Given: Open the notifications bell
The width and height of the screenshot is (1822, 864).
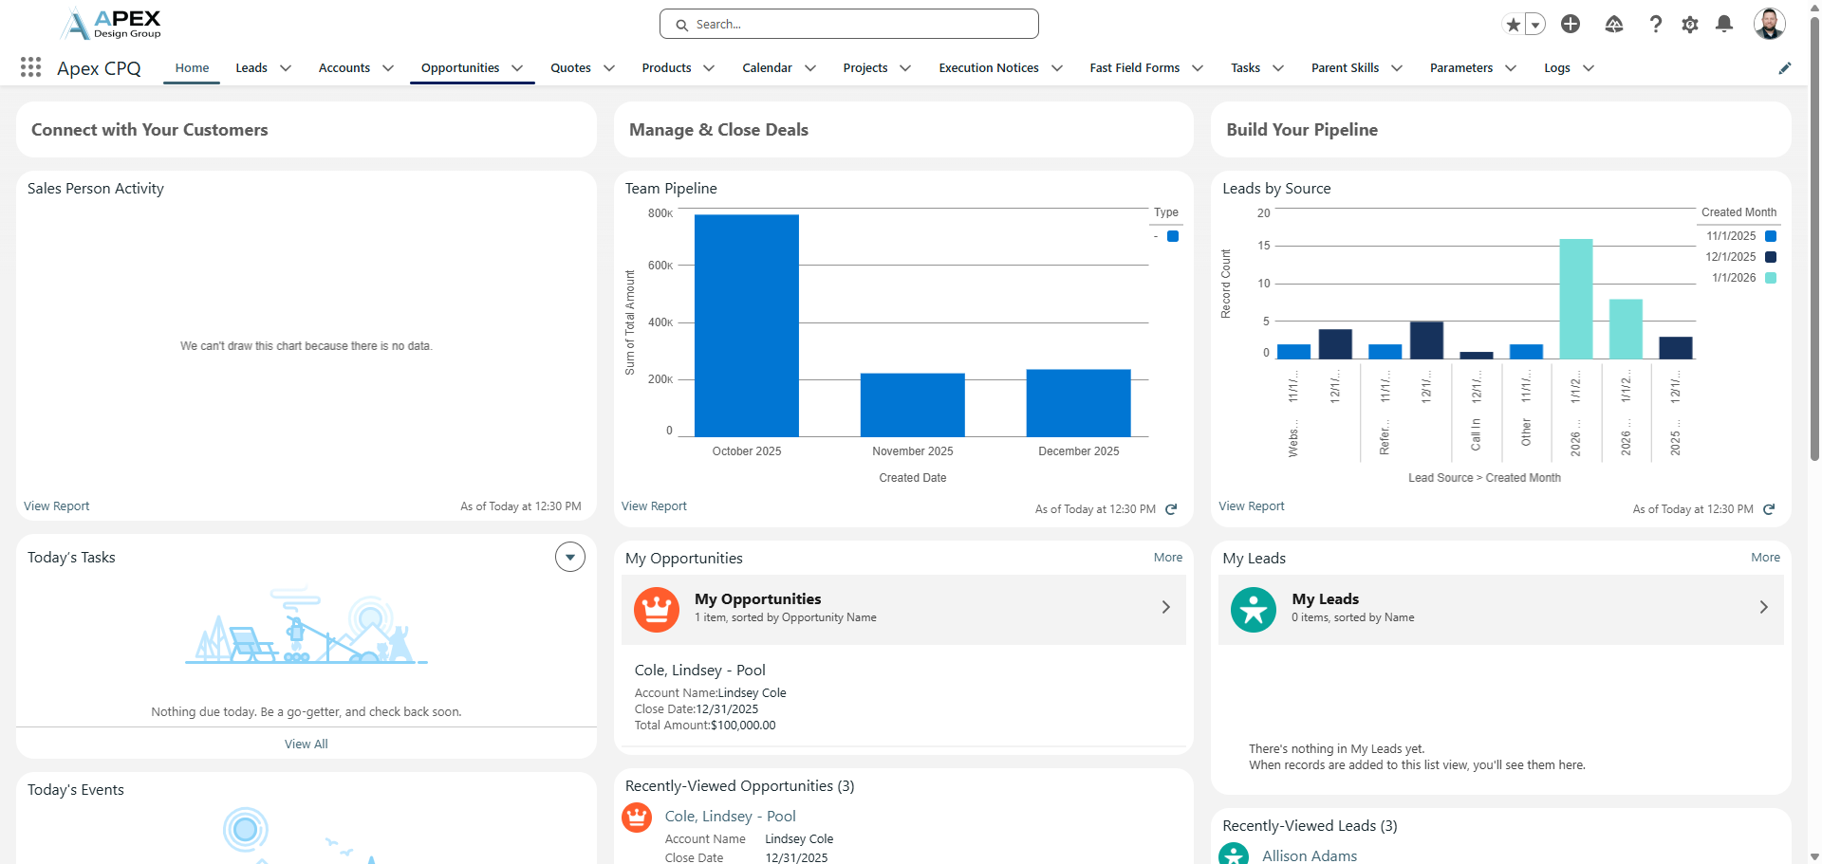Looking at the screenshot, I should [x=1724, y=25].
